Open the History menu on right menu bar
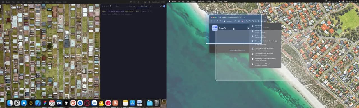 point(193,1)
